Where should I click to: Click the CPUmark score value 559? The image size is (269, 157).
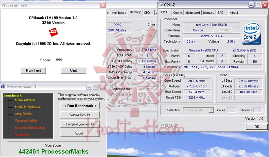pos(59,60)
